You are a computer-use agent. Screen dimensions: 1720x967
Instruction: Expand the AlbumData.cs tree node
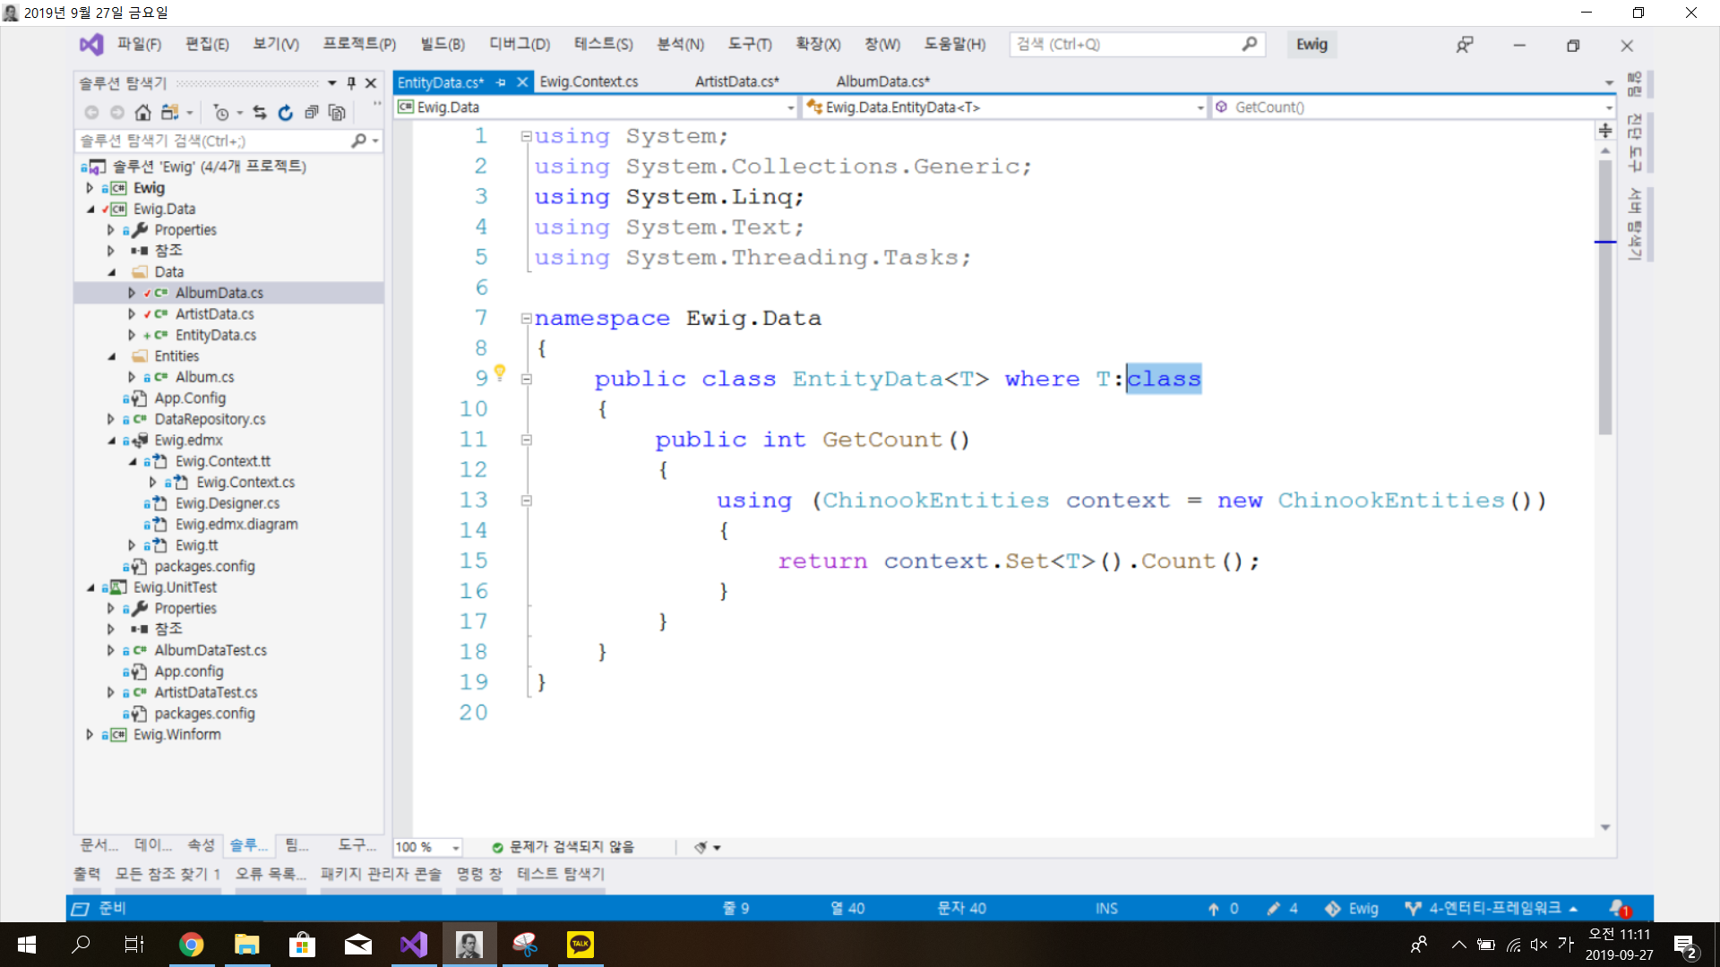[x=132, y=293]
